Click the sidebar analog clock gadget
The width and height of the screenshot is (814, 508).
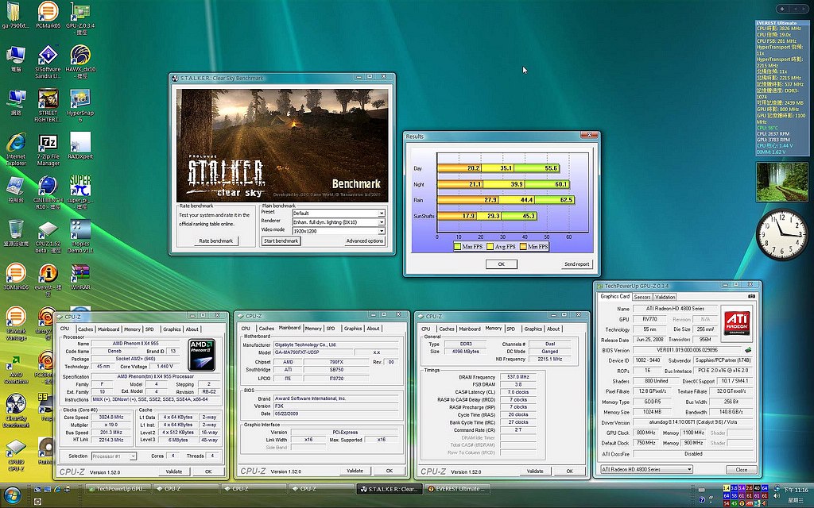(782, 234)
